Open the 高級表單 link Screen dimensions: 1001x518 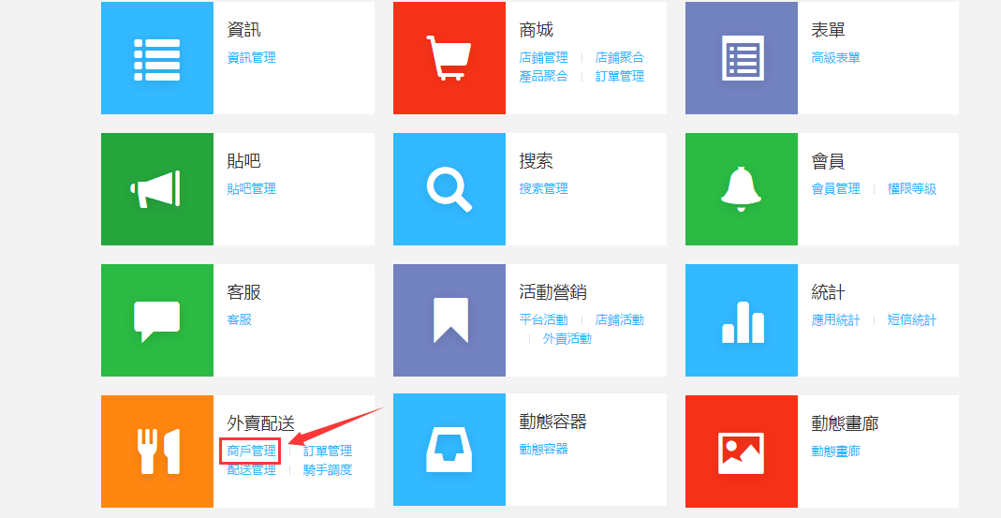point(835,57)
